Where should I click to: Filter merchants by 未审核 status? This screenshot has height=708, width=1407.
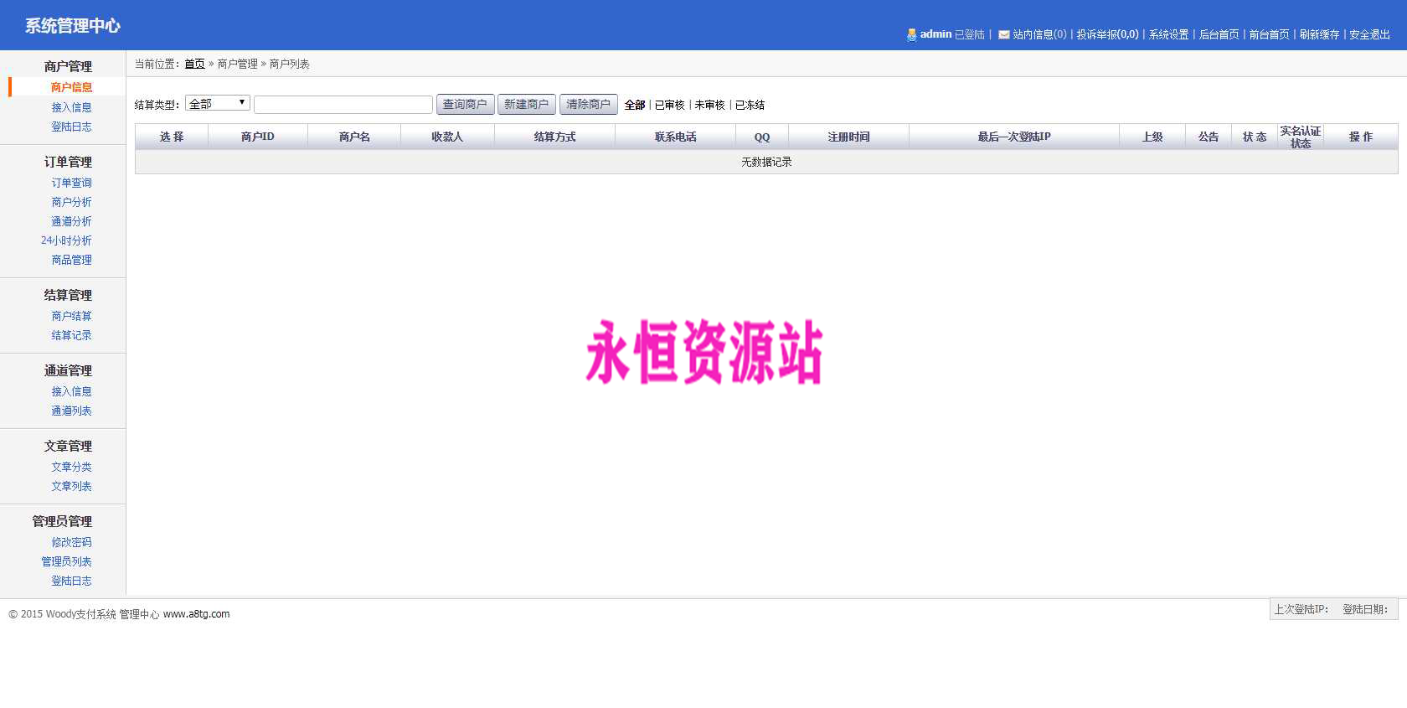pyautogui.click(x=709, y=105)
